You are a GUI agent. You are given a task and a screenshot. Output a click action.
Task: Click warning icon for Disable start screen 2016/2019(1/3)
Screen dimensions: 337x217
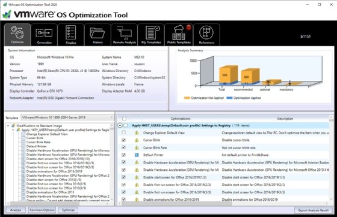(x=137, y=177)
